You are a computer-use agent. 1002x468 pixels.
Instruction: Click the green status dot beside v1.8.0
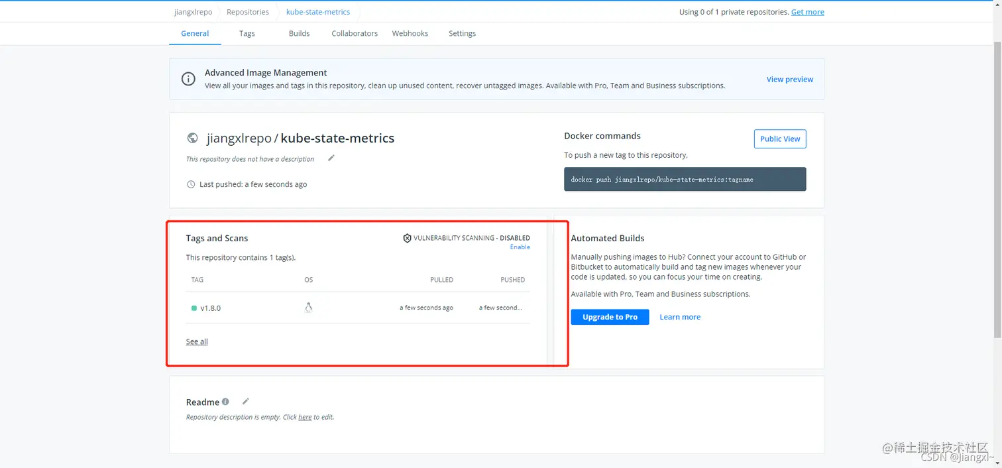coord(194,308)
